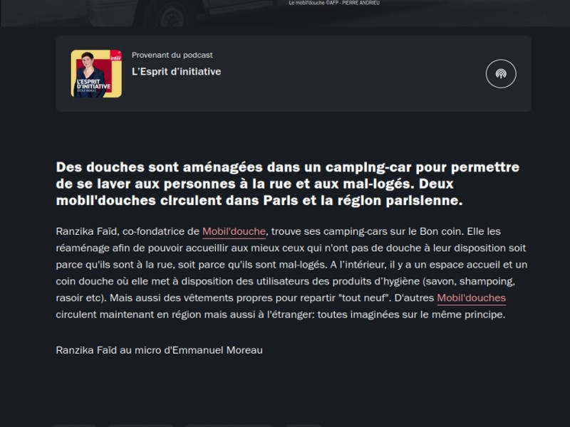Select the third tag chip at page bottom

(x=229, y=426)
